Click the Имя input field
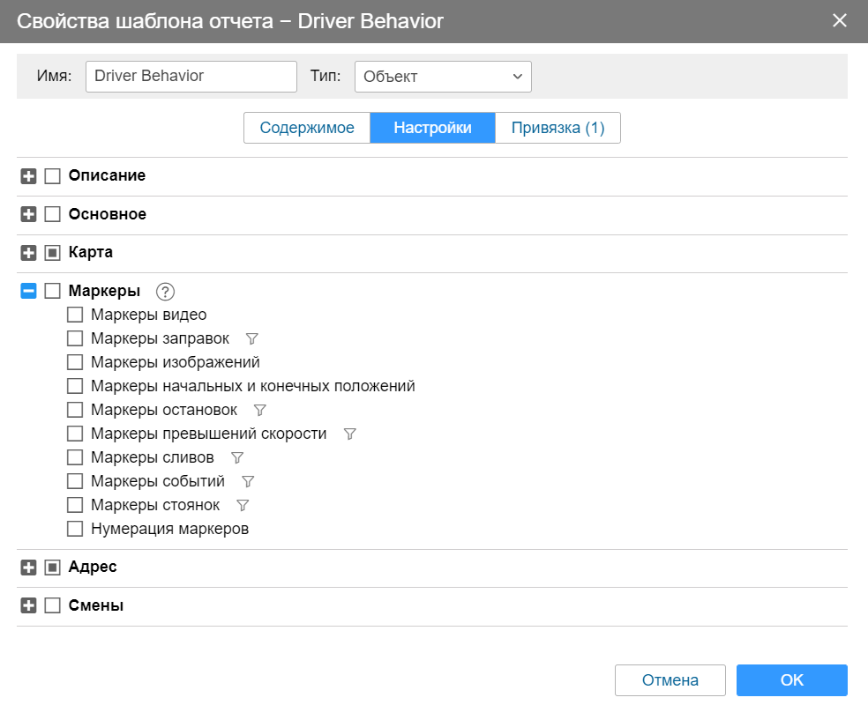Image resolution: width=868 pixels, height=705 pixels. point(191,76)
